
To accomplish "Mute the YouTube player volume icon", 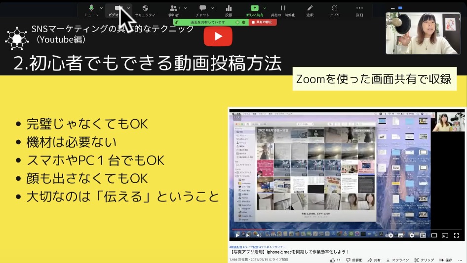I will click(259, 235).
